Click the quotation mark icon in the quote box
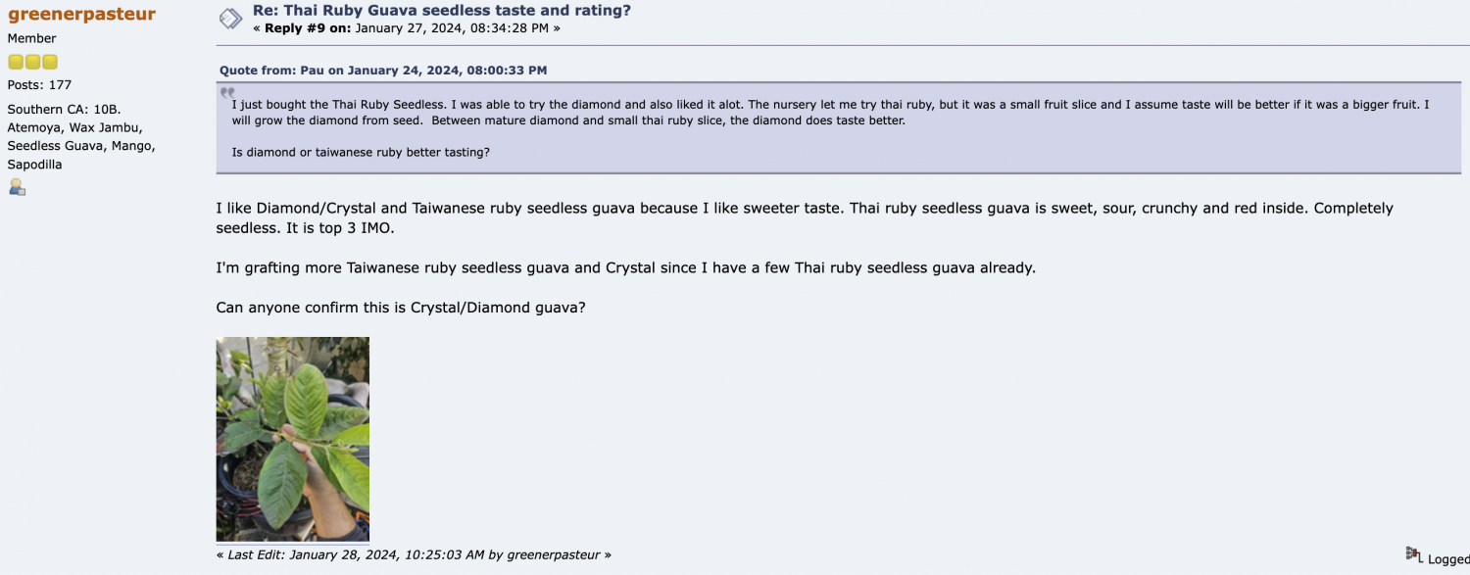This screenshot has height=575, width=1470. click(x=227, y=93)
